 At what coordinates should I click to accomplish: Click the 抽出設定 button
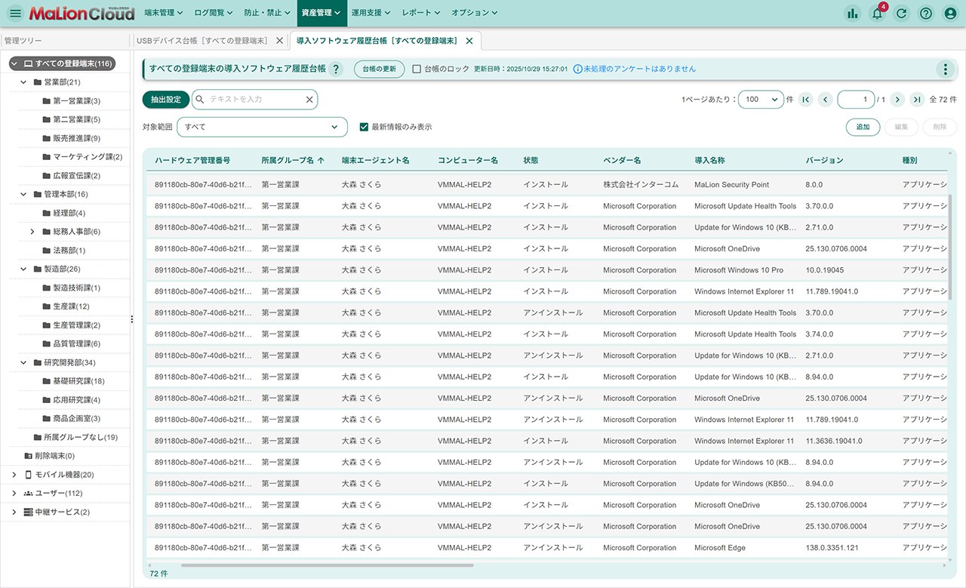click(165, 100)
